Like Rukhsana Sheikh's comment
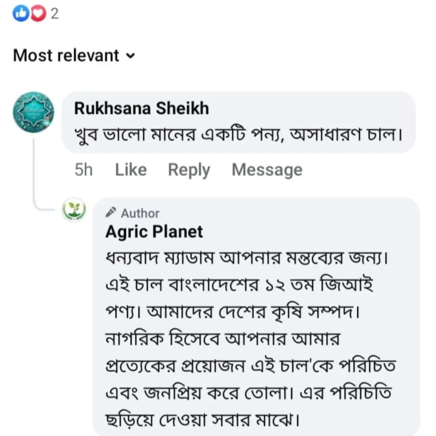 (x=131, y=170)
